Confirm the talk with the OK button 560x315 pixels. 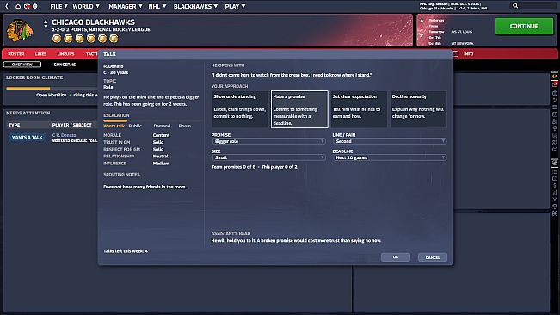[x=396, y=257]
